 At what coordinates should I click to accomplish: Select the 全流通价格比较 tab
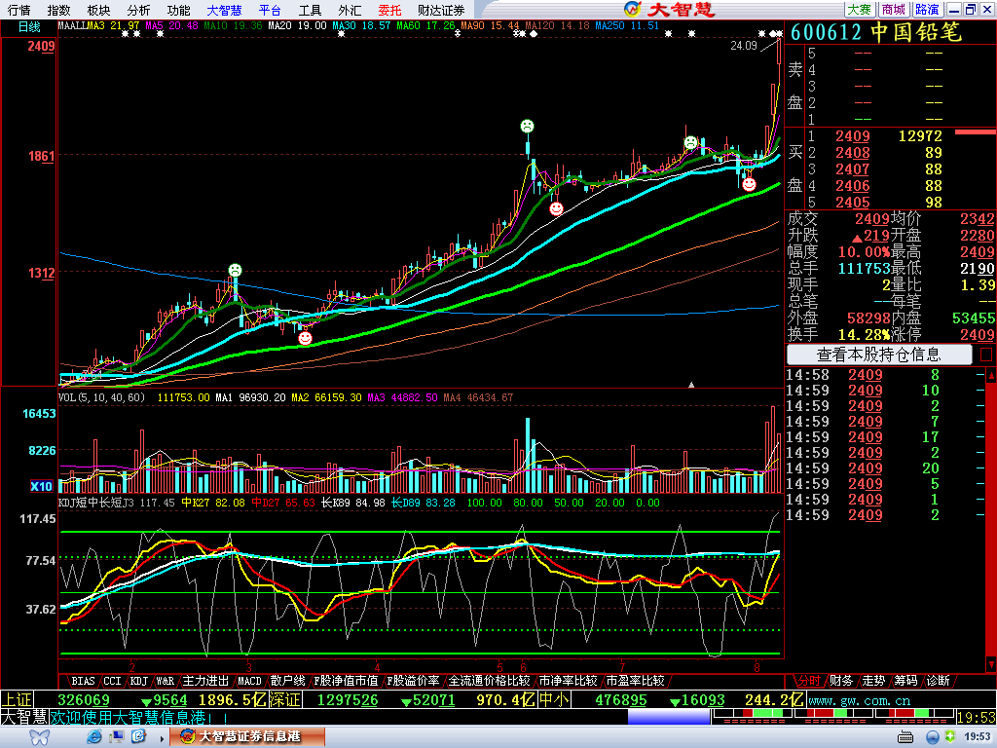[489, 681]
